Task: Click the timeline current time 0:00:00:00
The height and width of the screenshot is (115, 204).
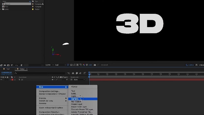Action: tap(7, 73)
